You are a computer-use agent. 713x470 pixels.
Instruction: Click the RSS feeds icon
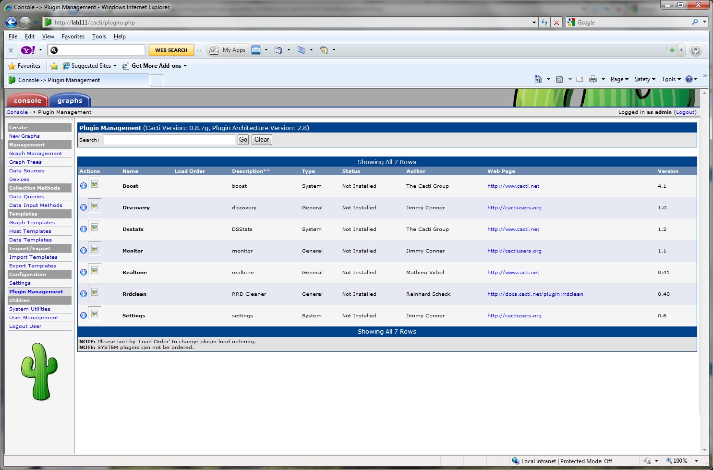[559, 79]
